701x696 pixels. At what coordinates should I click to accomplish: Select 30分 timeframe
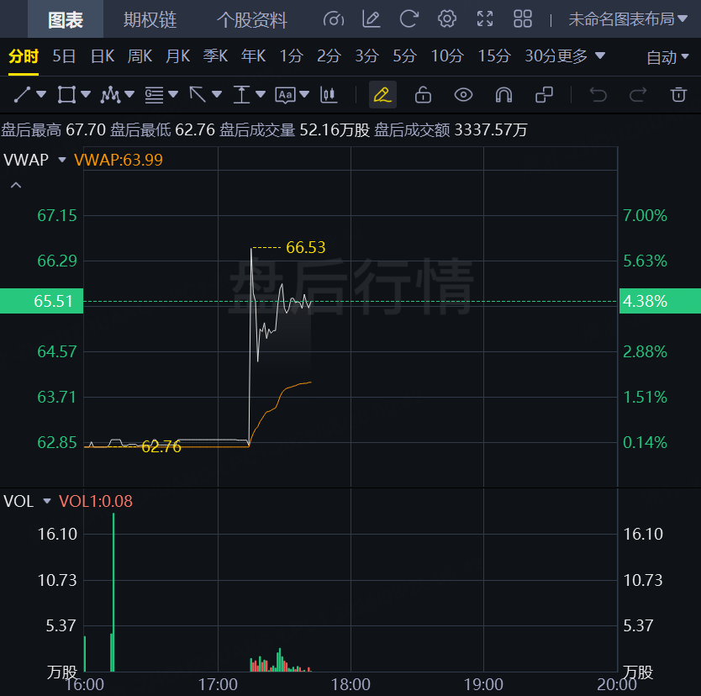540,56
